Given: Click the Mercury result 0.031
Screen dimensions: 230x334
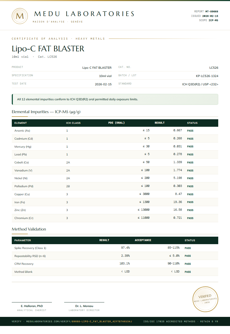Looking at the screenshot, I should pos(178,147).
